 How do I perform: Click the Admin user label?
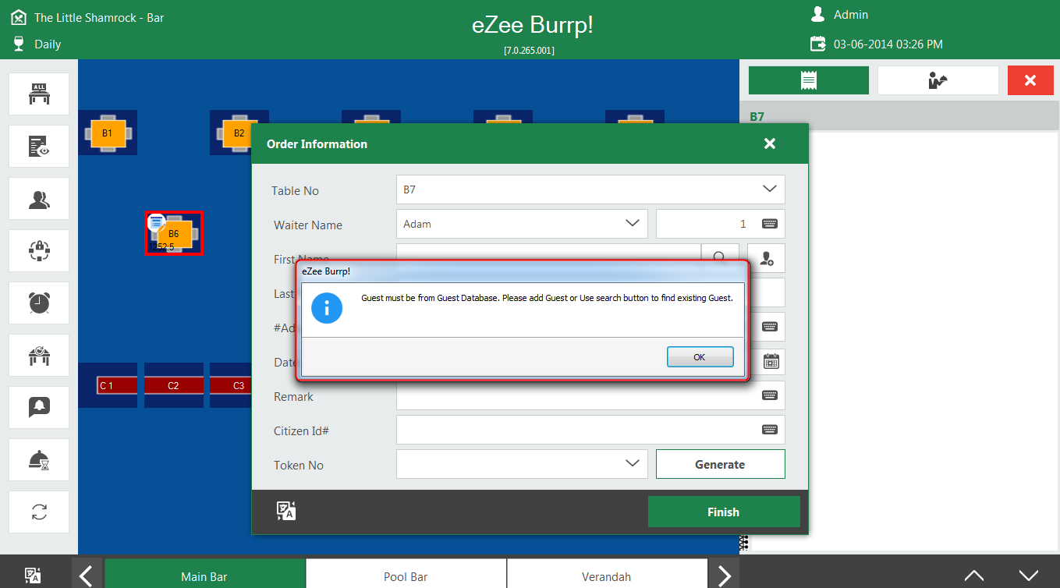click(851, 14)
